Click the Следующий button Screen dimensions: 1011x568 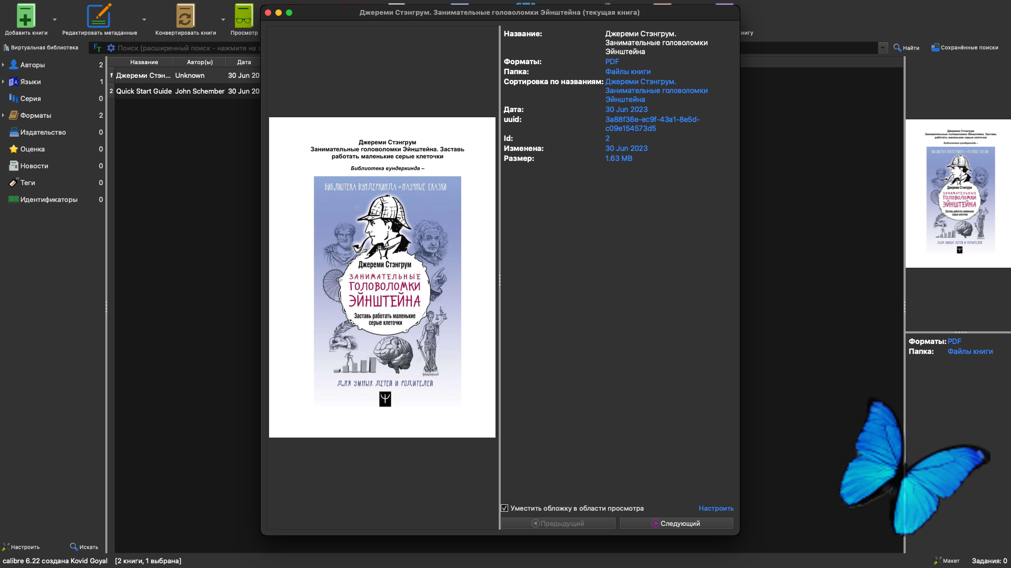click(x=676, y=523)
